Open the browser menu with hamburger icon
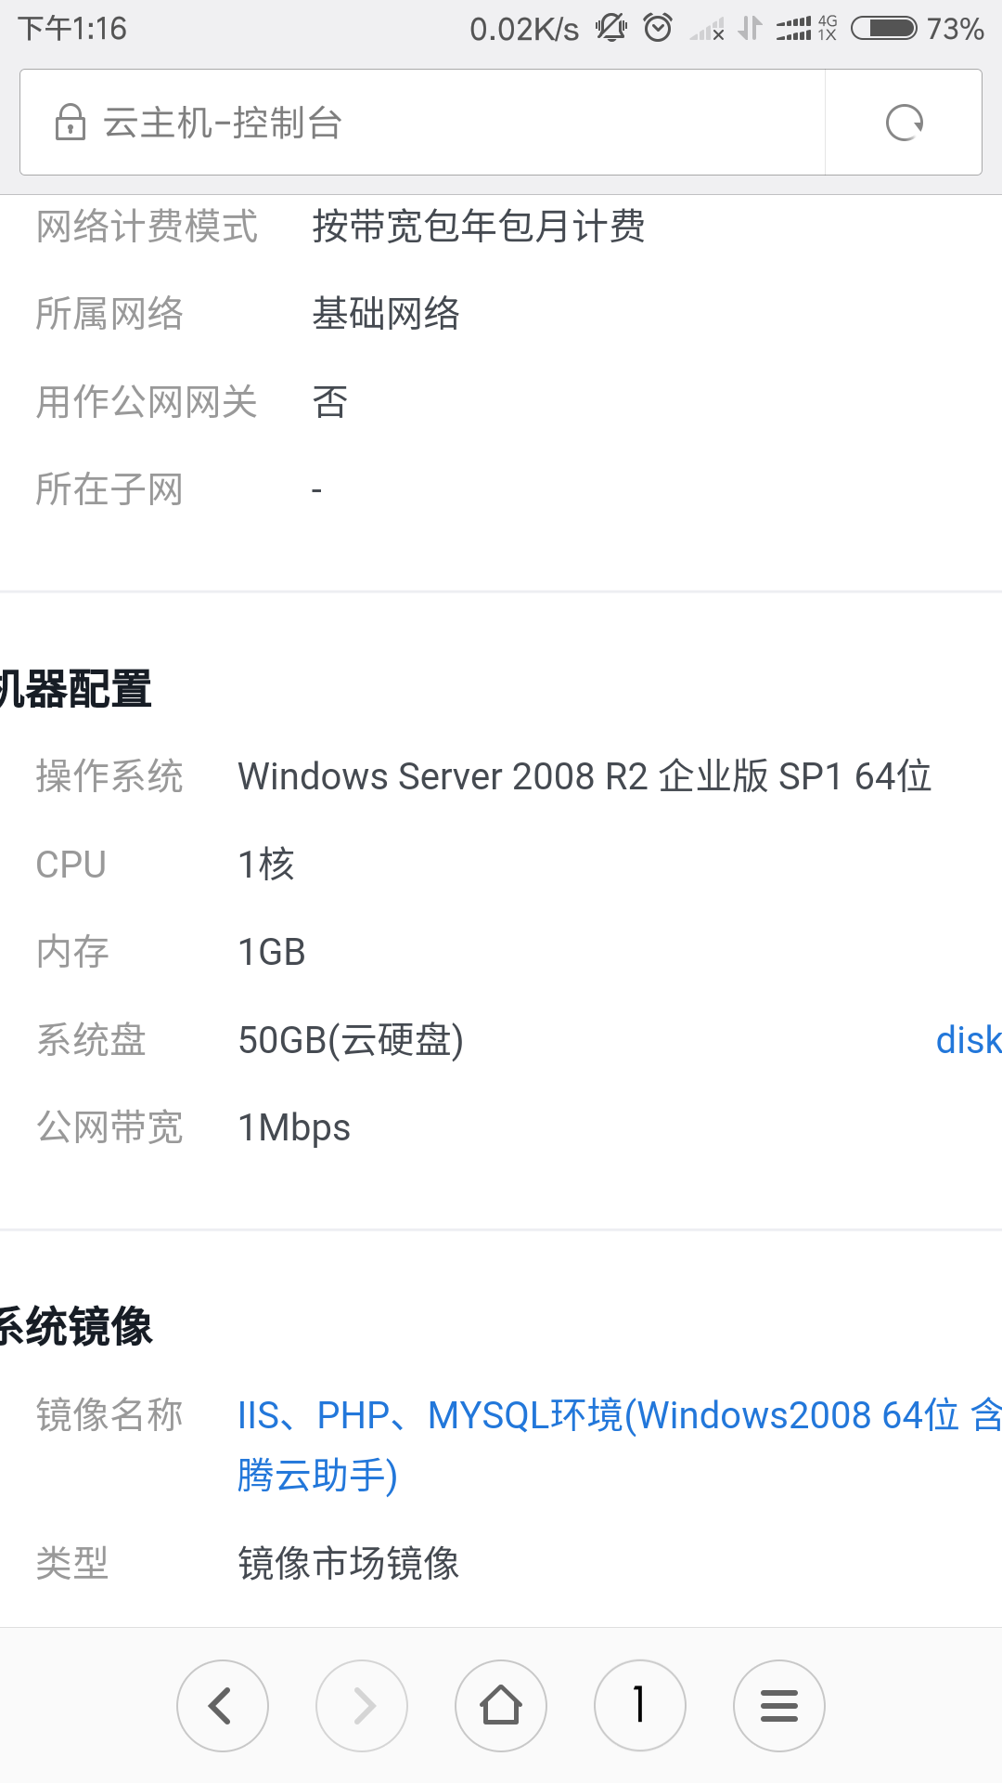Image resolution: width=1002 pixels, height=1783 pixels. (x=779, y=1706)
